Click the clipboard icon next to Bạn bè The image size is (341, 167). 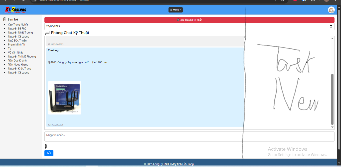(x=4, y=19)
